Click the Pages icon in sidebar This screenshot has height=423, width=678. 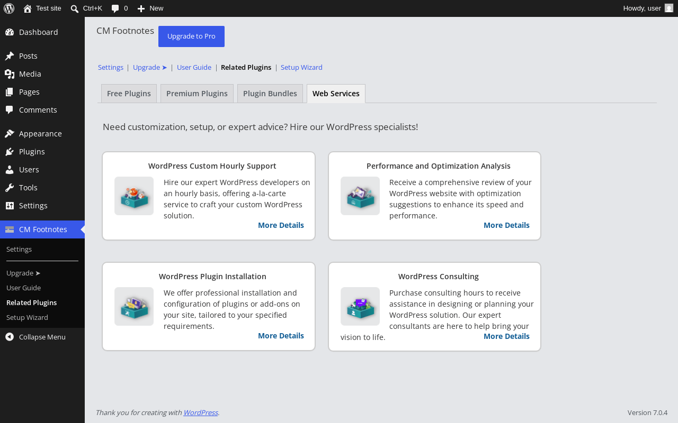pyautogui.click(x=10, y=92)
